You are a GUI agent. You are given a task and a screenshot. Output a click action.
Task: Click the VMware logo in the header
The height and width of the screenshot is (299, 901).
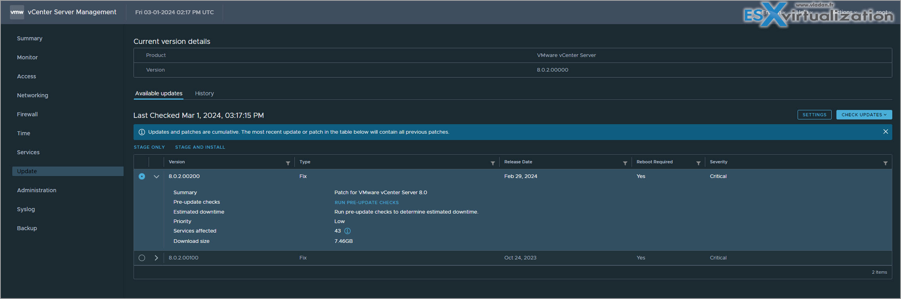click(x=17, y=12)
